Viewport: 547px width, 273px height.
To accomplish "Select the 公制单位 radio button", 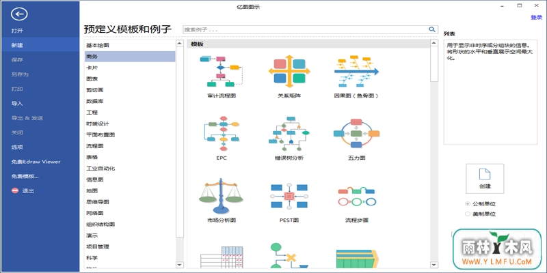I will (x=468, y=203).
